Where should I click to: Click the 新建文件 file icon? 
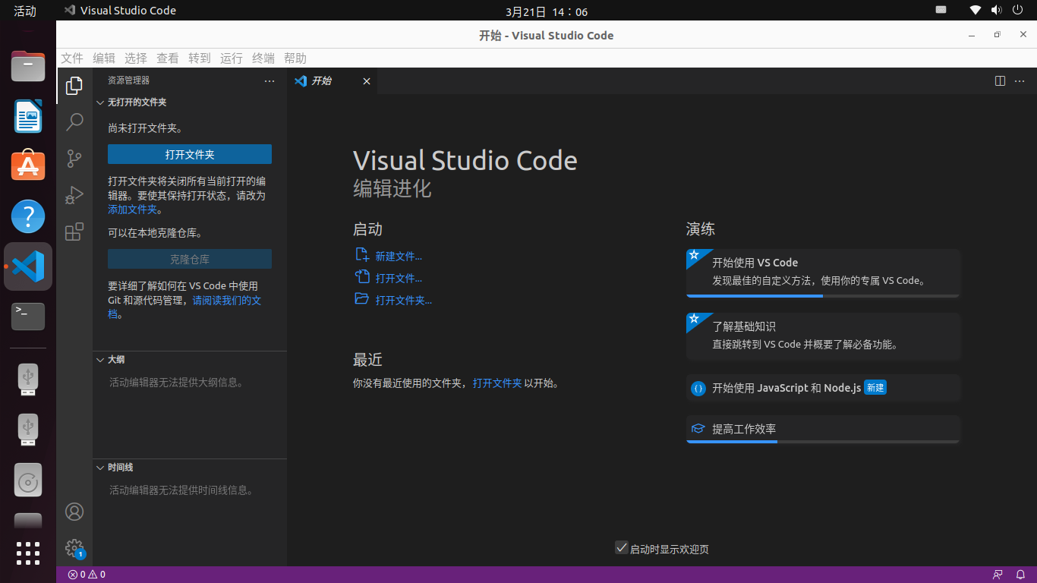pos(362,255)
